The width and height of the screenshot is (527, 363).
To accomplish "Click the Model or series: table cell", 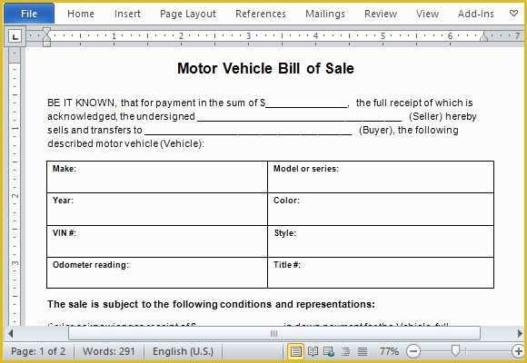I will point(381,177).
